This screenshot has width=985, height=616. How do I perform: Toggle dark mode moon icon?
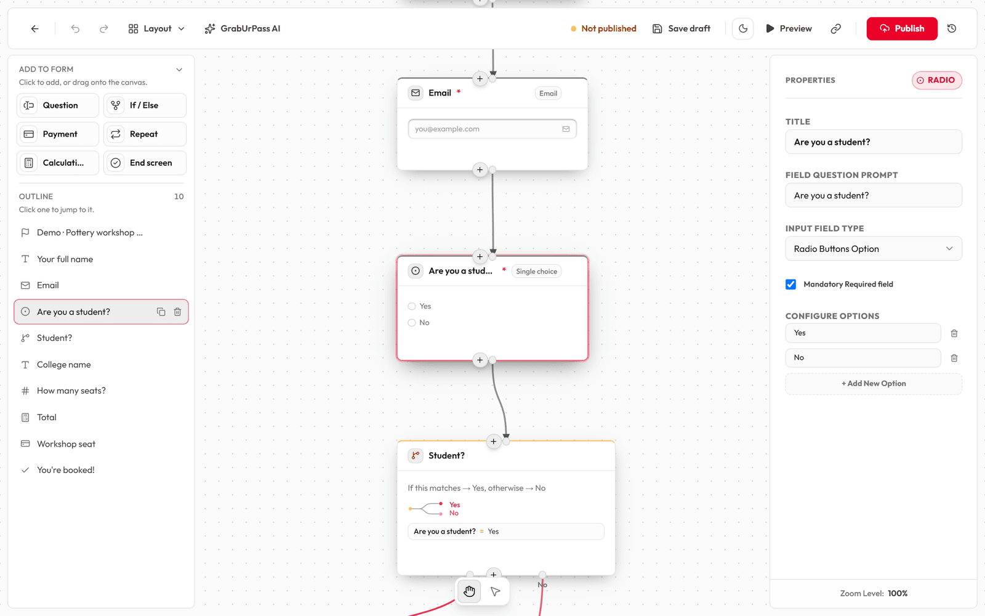coord(743,29)
